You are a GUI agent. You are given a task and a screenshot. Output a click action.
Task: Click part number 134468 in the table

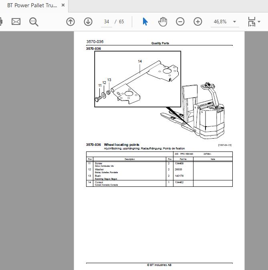179,164
